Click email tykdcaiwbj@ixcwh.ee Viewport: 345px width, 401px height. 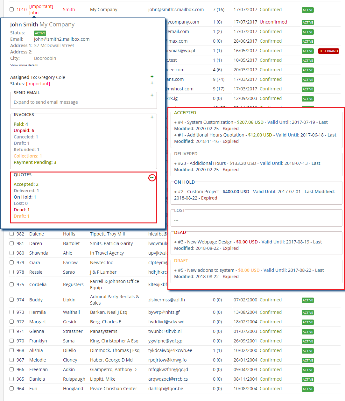(x=170, y=350)
